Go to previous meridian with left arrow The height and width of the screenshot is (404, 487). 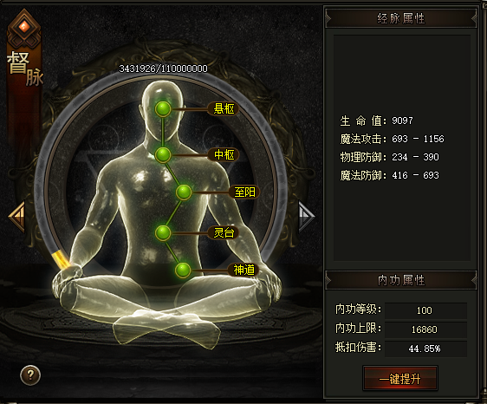17,217
